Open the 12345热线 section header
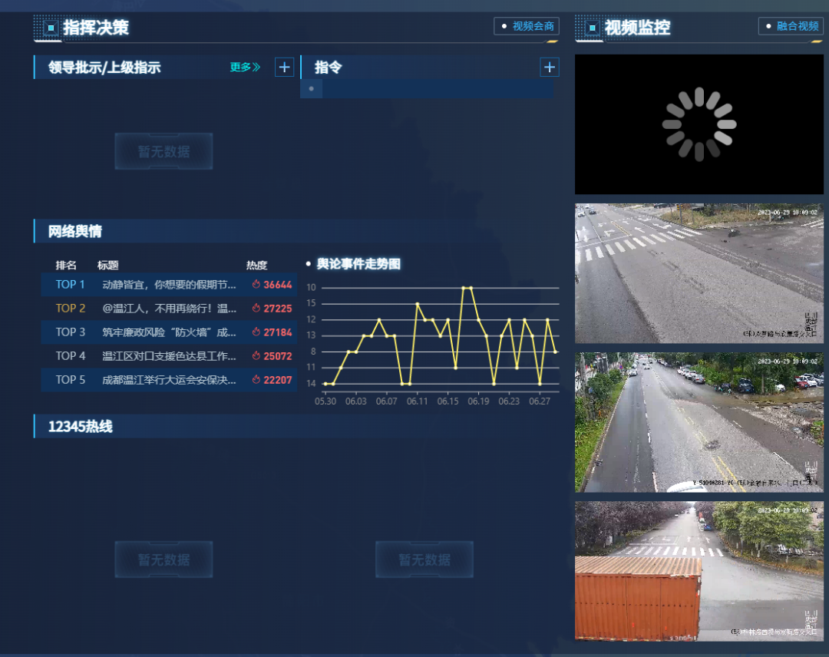829x657 pixels. click(x=80, y=427)
